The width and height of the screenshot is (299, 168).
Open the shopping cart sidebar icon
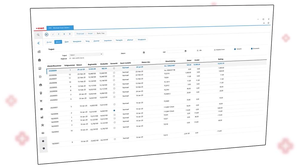pyautogui.click(x=41, y=101)
